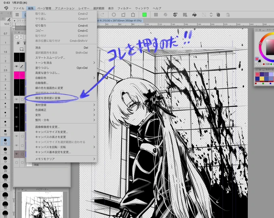This screenshot has width=274, height=218.
Task: Adjust the brush size 12.0 stepper arrows
Action: tap(10, 24)
